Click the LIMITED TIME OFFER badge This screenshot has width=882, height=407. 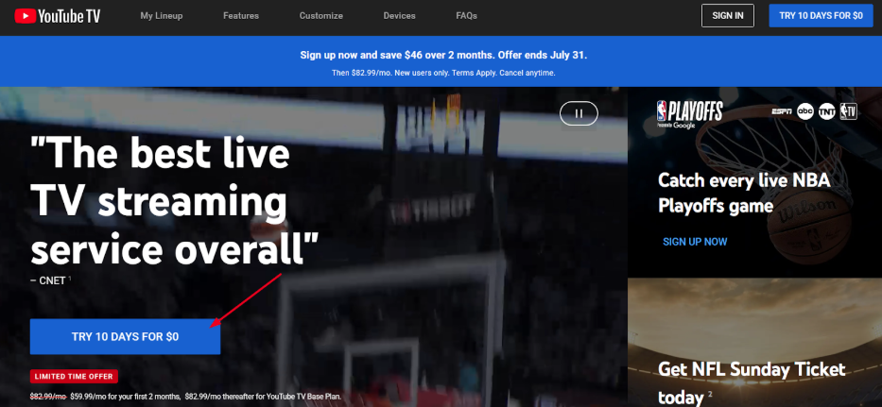click(x=74, y=376)
